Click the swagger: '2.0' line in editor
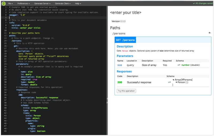Viewport: 214px width, 136px height. (x=17, y=15)
